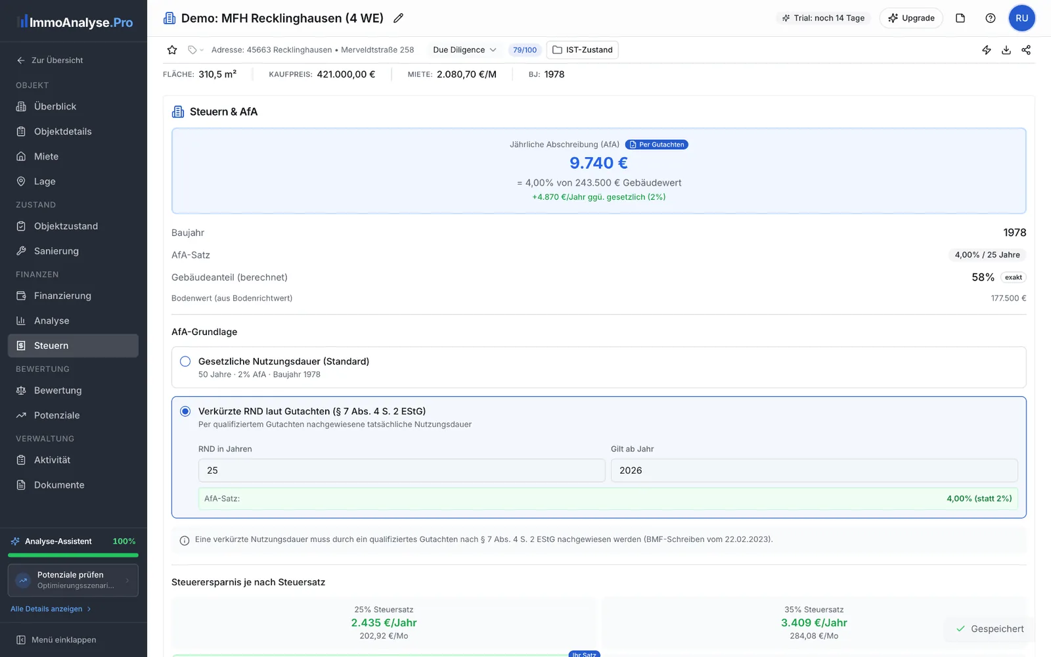Collapse the sidebar via Menü einklappen
Viewport: 1051px width, 657px height.
pyautogui.click(x=56, y=640)
